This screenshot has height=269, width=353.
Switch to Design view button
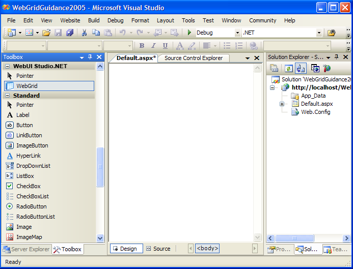(126, 249)
